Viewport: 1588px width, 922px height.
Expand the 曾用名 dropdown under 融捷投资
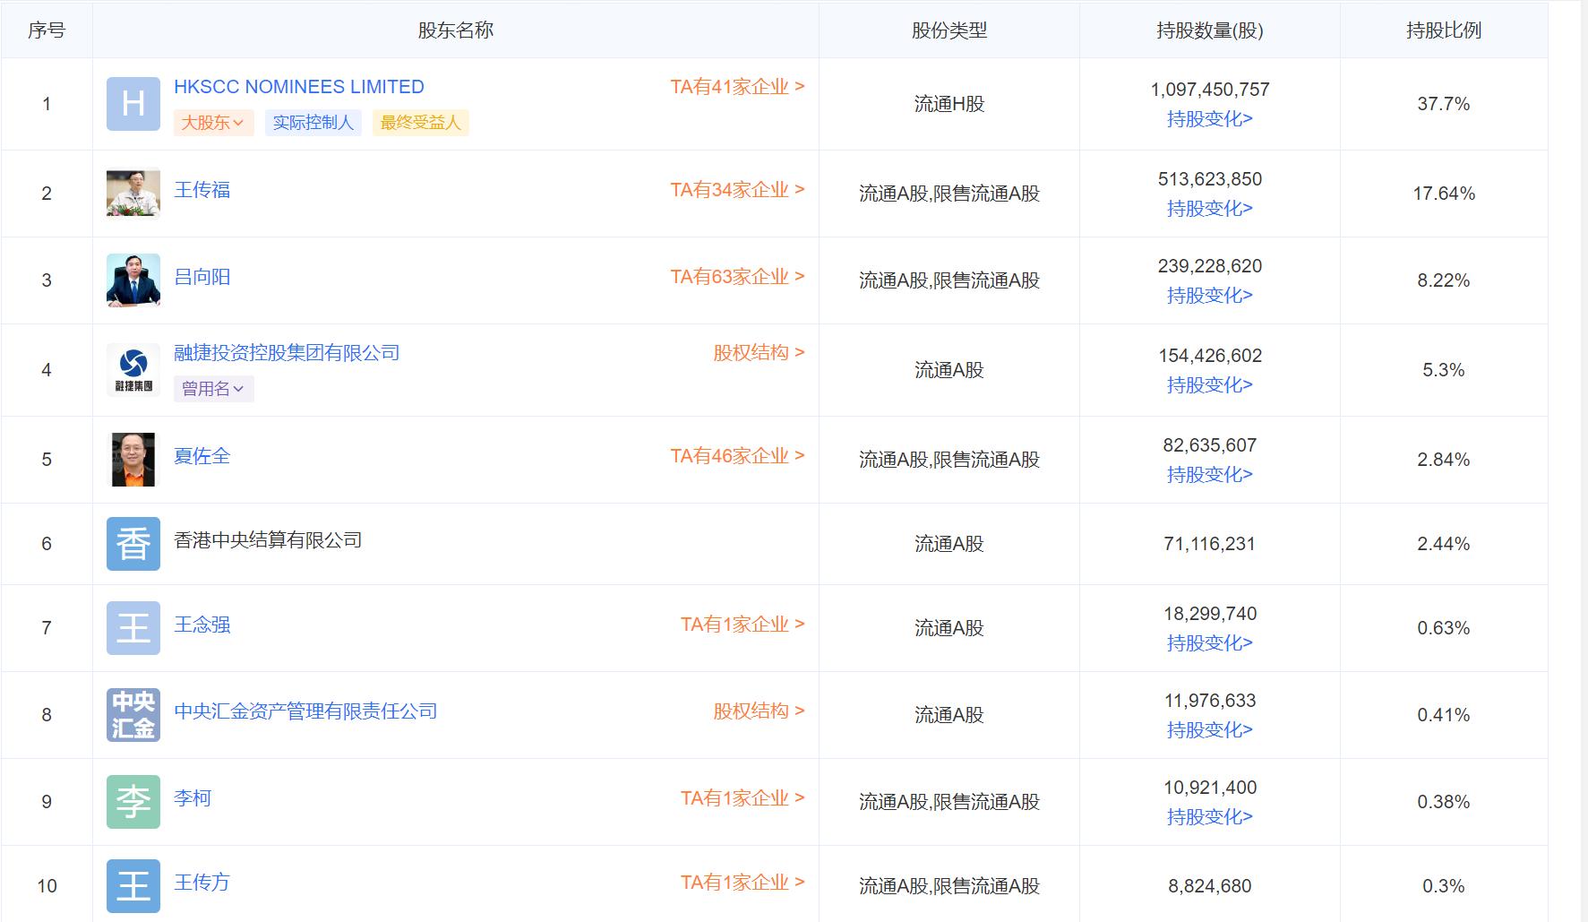(x=213, y=389)
